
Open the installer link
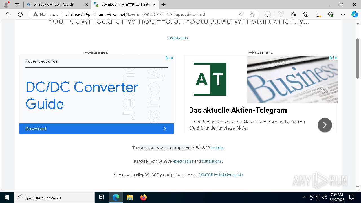coord(217,148)
